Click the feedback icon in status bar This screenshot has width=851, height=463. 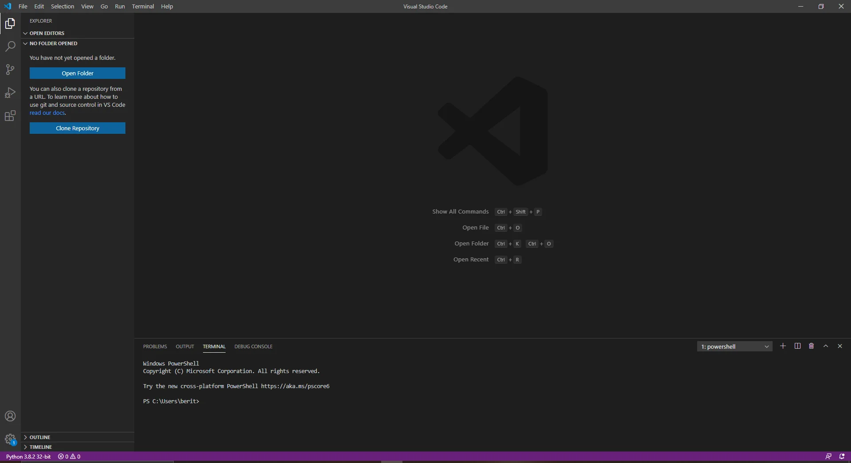tap(828, 456)
